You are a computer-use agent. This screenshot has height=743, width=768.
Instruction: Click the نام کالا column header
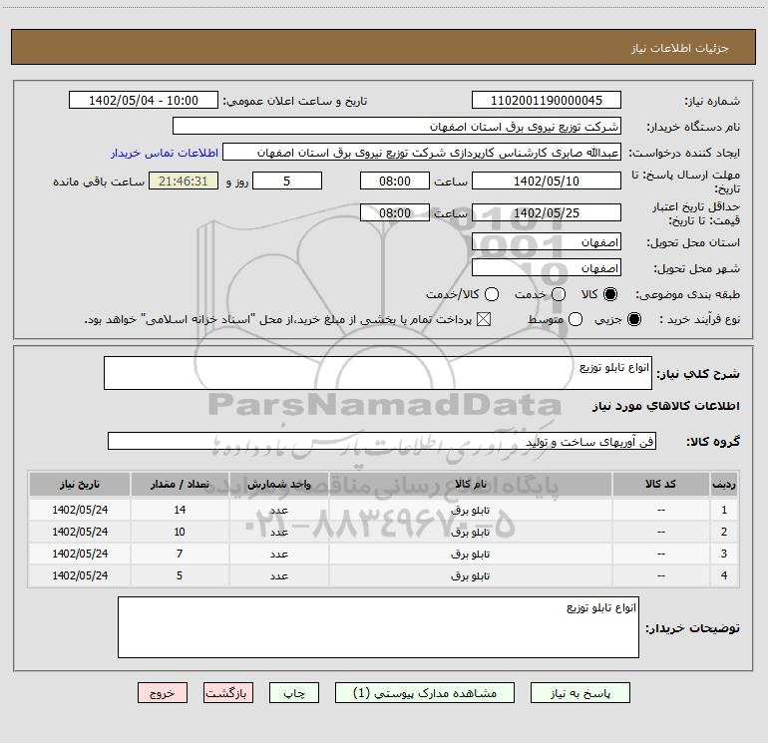tap(471, 484)
